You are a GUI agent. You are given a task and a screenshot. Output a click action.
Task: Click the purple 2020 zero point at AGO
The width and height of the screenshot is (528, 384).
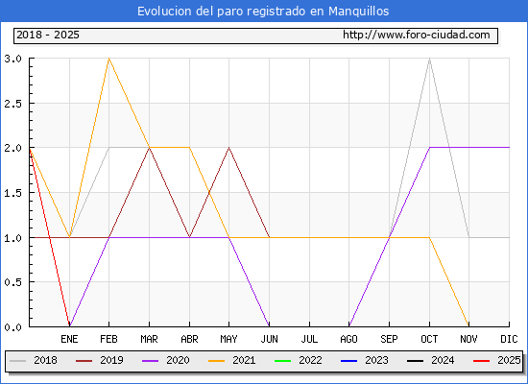pyautogui.click(x=349, y=325)
